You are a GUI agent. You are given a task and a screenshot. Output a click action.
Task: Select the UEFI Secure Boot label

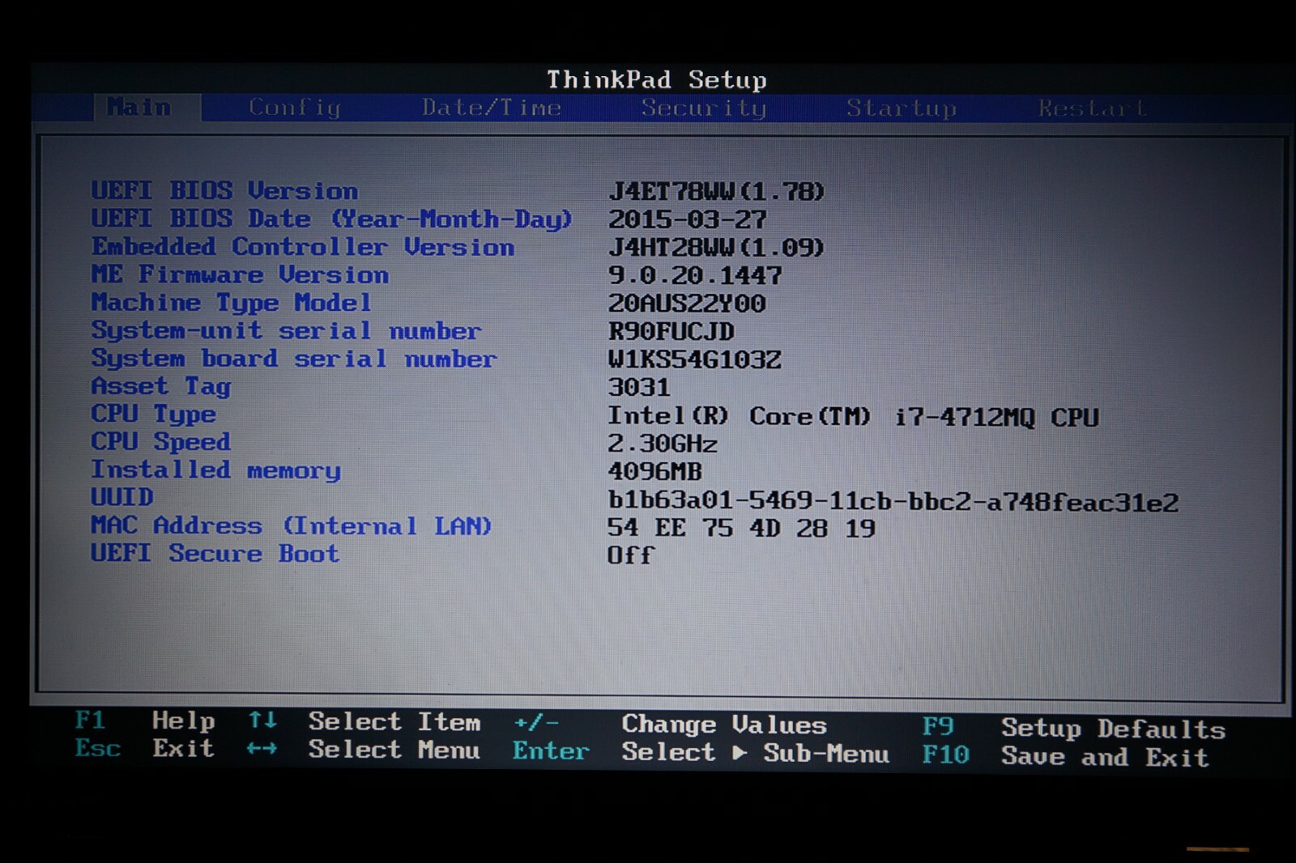click(215, 554)
